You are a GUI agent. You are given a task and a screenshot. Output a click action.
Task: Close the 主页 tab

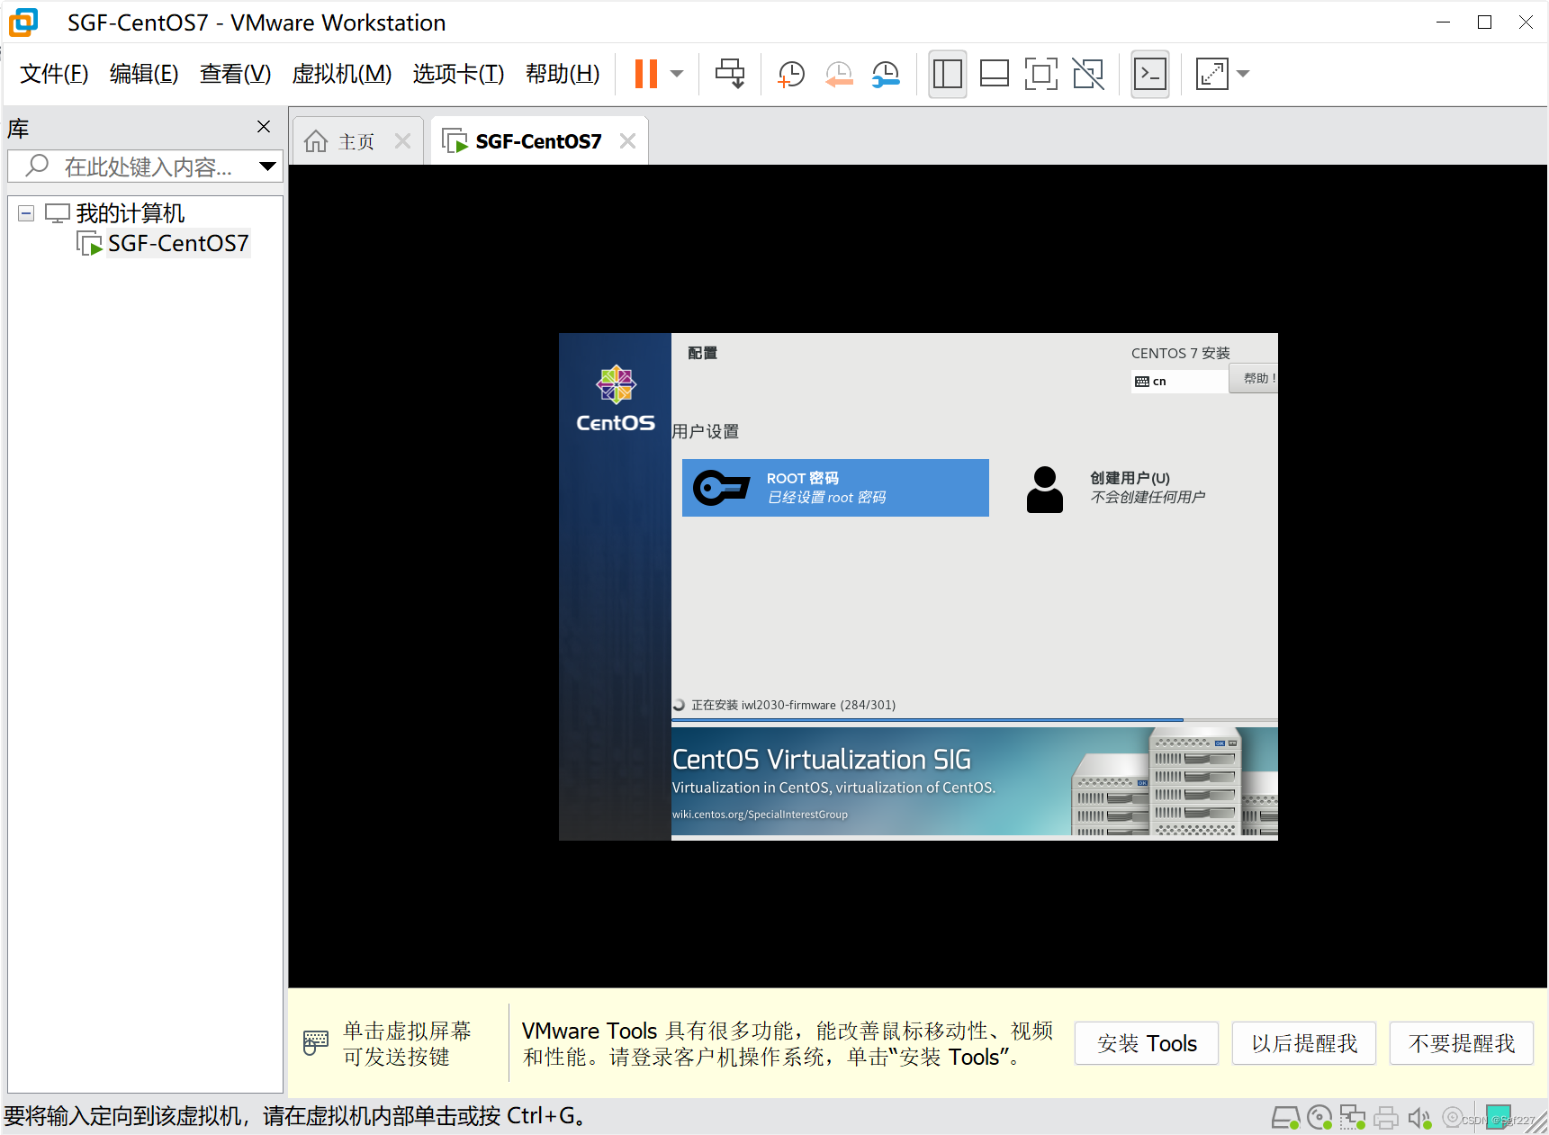[402, 141]
